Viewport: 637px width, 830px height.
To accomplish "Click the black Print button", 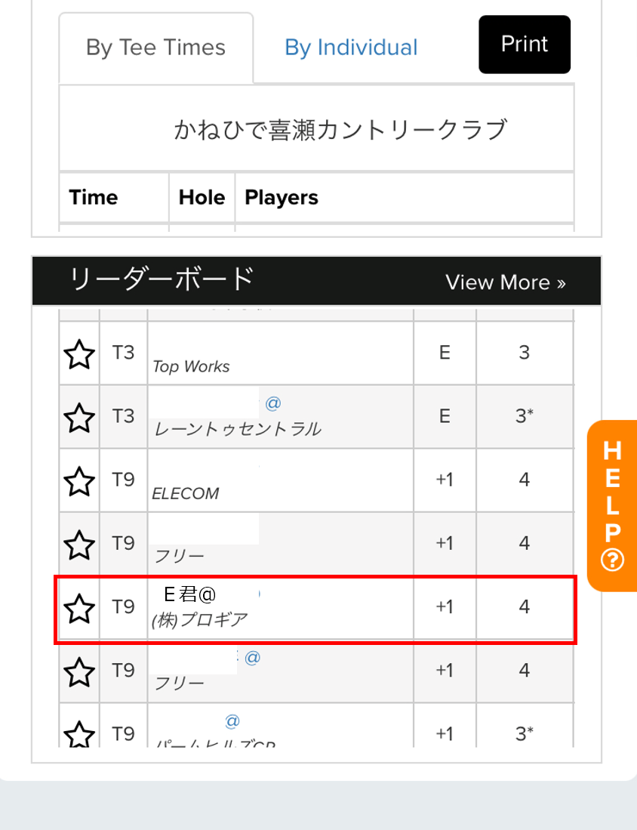I will pyautogui.click(x=525, y=45).
